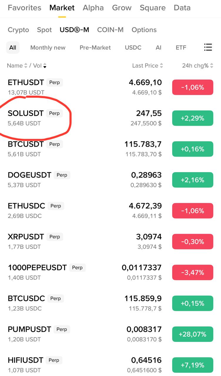
Task: Tap the Perp tag beside BTCUSDT
Action: click(x=55, y=144)
